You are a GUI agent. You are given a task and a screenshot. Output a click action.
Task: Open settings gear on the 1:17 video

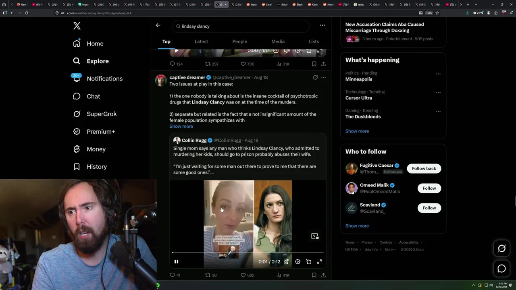298,51
